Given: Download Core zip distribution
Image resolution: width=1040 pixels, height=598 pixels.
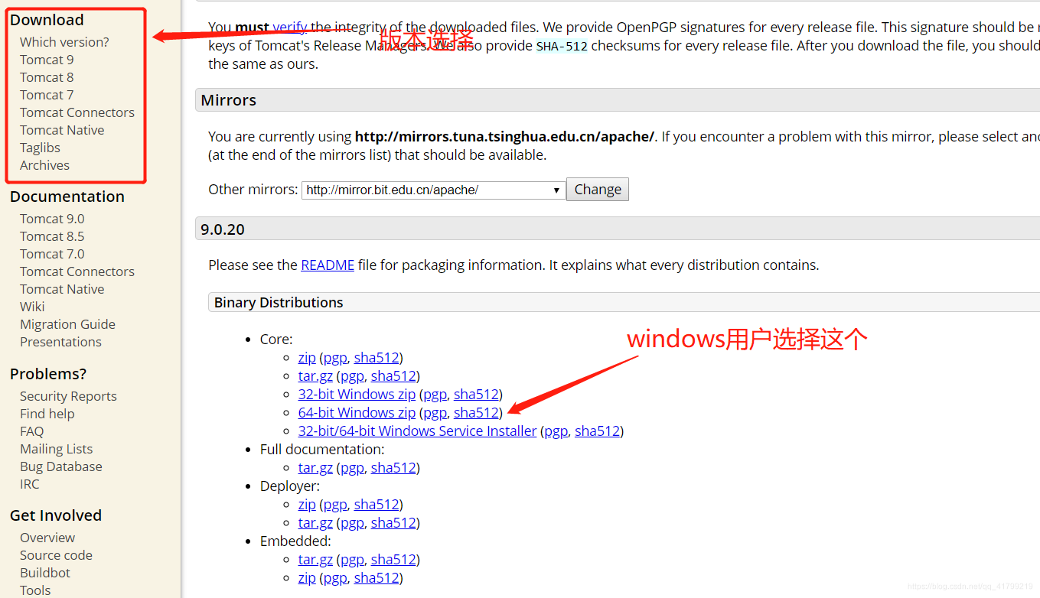Looking at the screenshot, I should coord(307,357).
